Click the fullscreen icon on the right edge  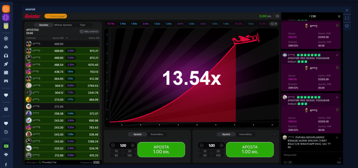(x=347, y=18)
